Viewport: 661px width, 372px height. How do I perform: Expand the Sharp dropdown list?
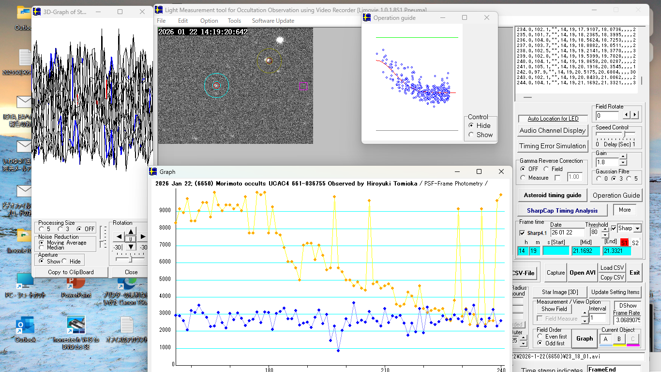click(x=637, y=229)
